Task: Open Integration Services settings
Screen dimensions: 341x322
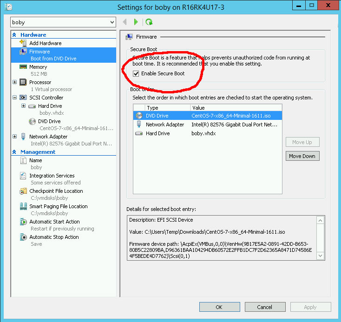Action: click(64, 179)
